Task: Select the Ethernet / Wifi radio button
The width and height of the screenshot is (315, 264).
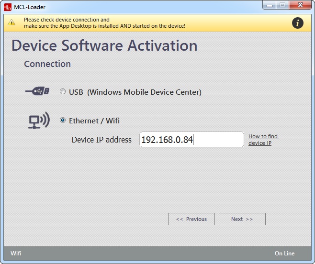Action: pyautogui.click(x=63, y=121)
